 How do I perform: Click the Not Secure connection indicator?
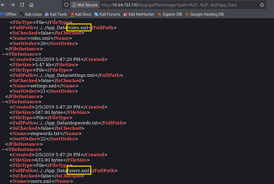pyautogui.click(x=84, y=5)
